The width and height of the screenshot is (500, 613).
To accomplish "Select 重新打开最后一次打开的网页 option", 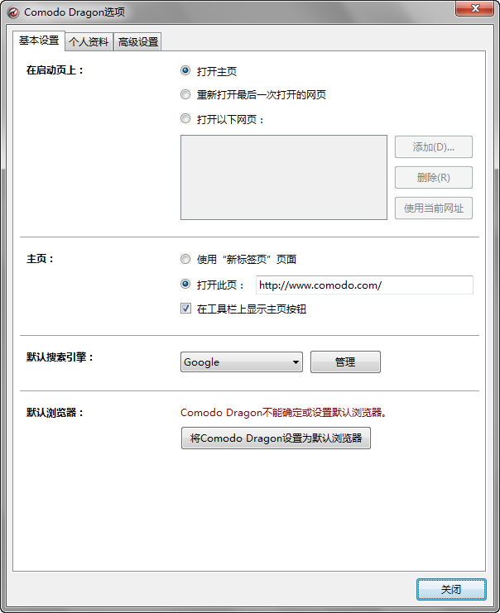I will pos(185,94).
